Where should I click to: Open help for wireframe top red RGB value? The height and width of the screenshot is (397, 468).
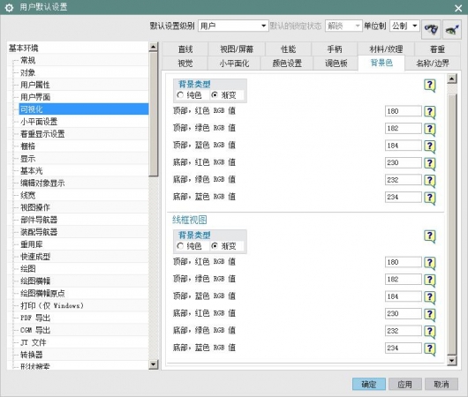(430, 263)
